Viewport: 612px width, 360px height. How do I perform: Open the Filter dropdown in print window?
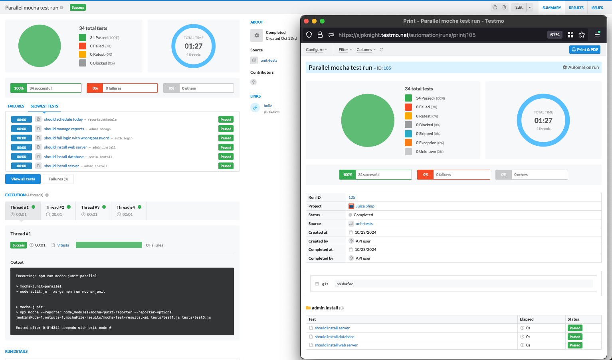[x=345, y=50]
